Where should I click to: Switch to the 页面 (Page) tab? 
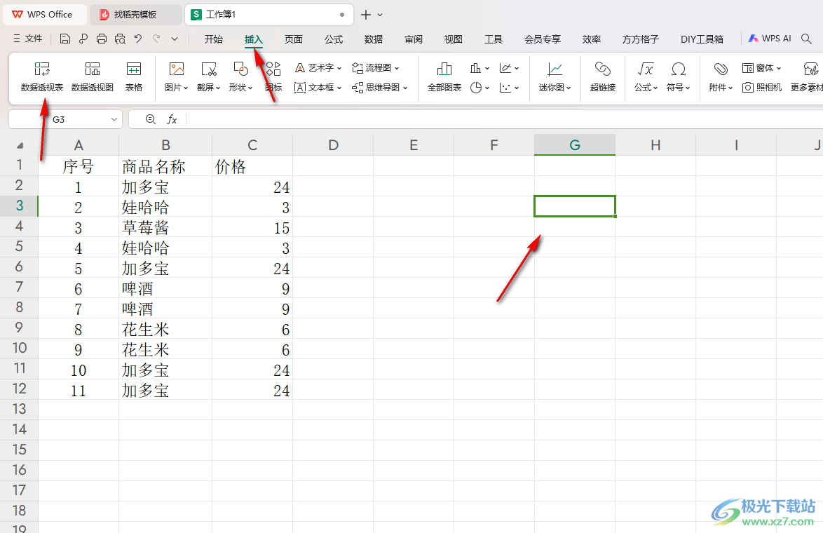click(x=294, y=39)
